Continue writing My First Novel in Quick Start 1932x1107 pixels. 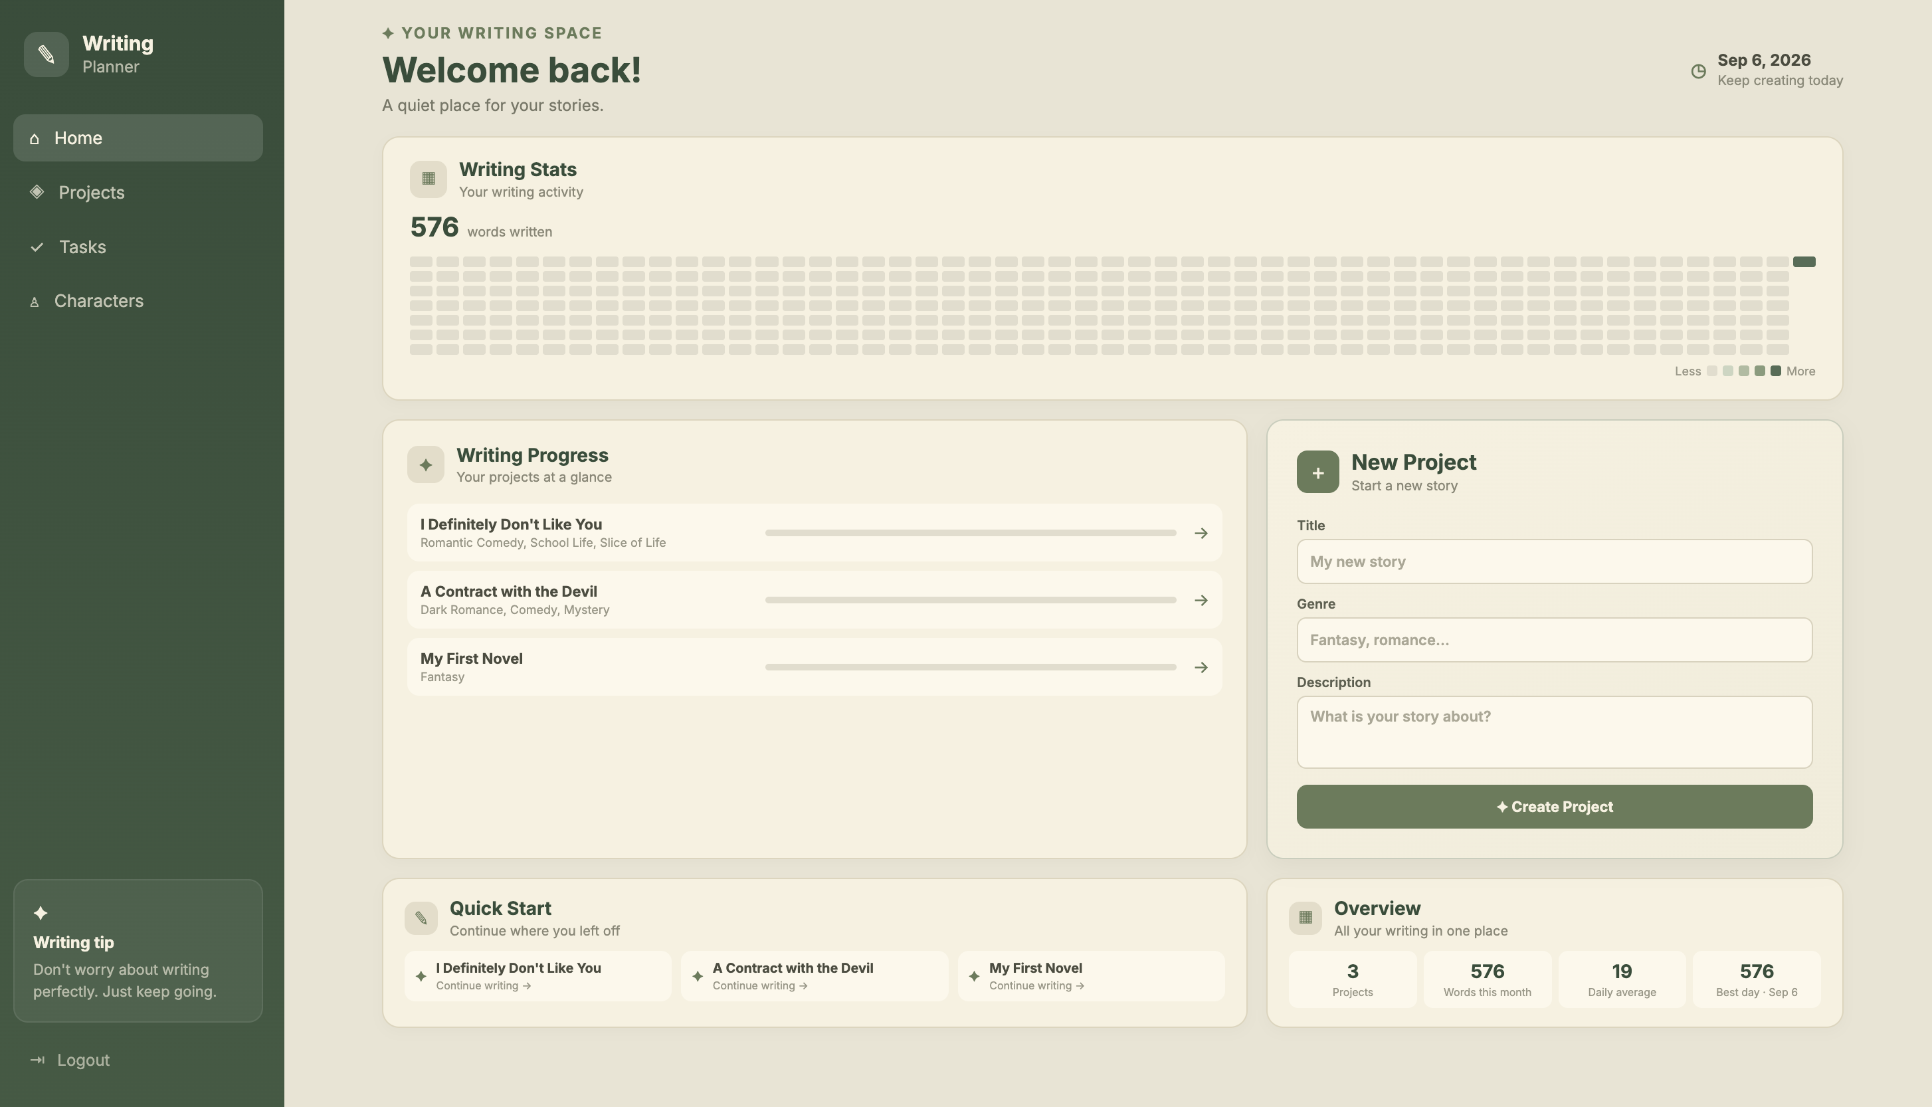[1091, 975]
